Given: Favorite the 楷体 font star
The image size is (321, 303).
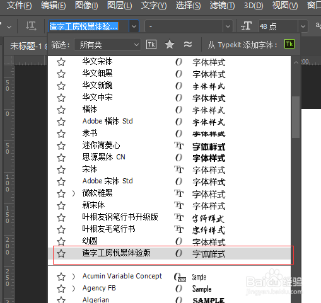Looking at the screenshot, I should pos(61,110).
